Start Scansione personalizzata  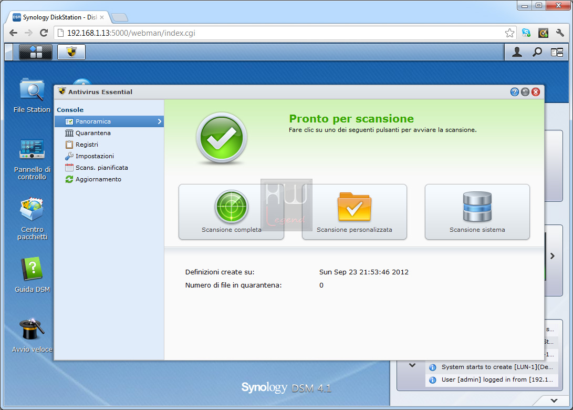(355, 212)
